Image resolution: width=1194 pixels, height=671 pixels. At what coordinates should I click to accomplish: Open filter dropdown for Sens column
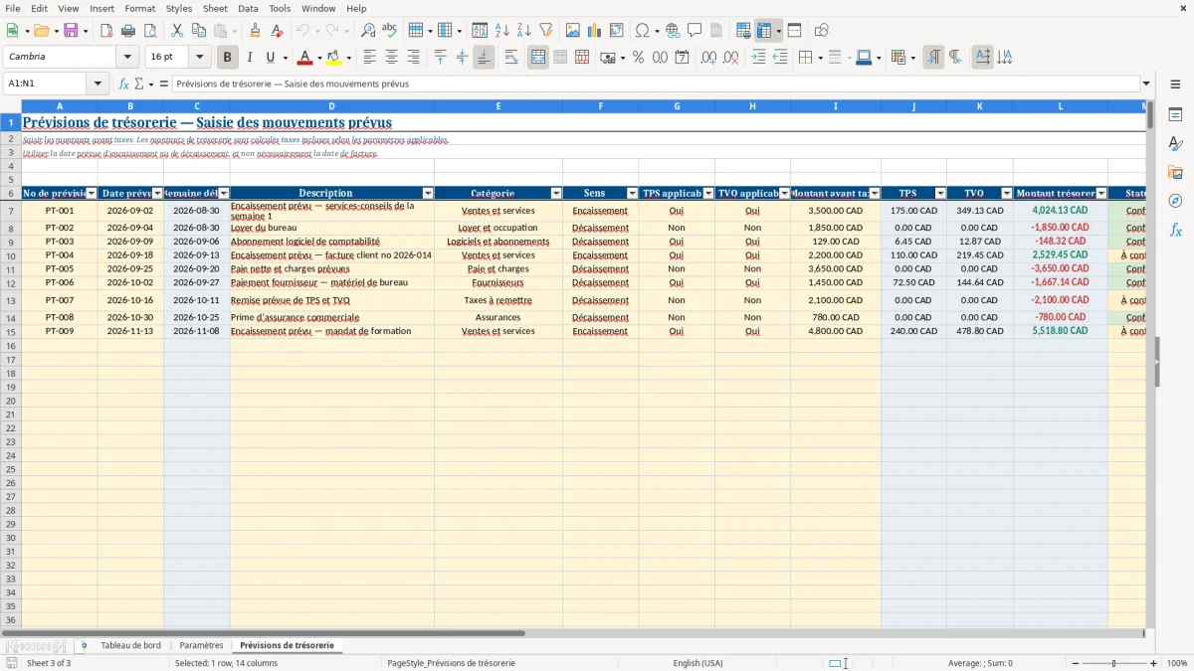pos(632,193)
